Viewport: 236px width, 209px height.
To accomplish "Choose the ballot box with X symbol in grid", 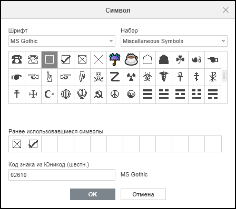I will [82, 60].
